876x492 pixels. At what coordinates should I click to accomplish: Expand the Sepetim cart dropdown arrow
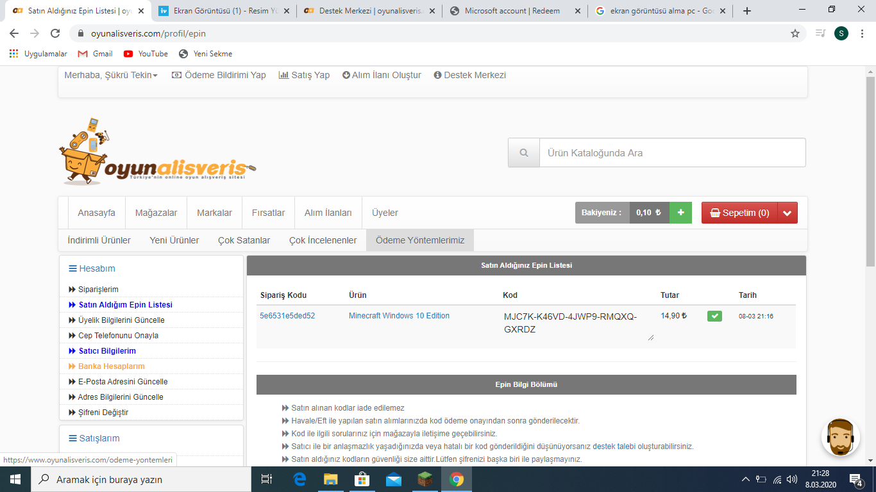788,213
